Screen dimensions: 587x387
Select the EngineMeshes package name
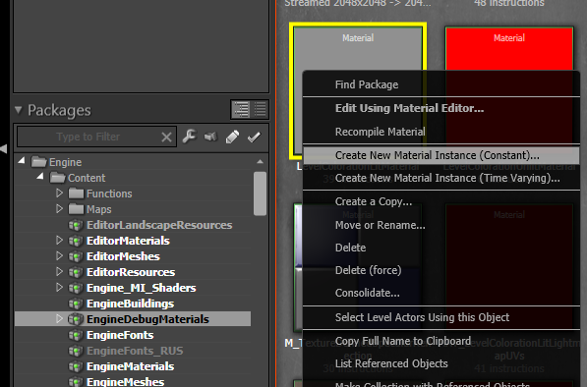(x=126, y=382)
